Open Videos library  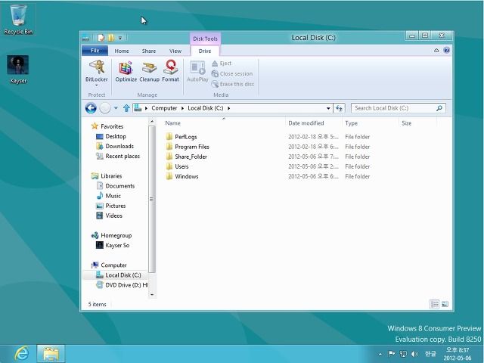coord(113,216)
